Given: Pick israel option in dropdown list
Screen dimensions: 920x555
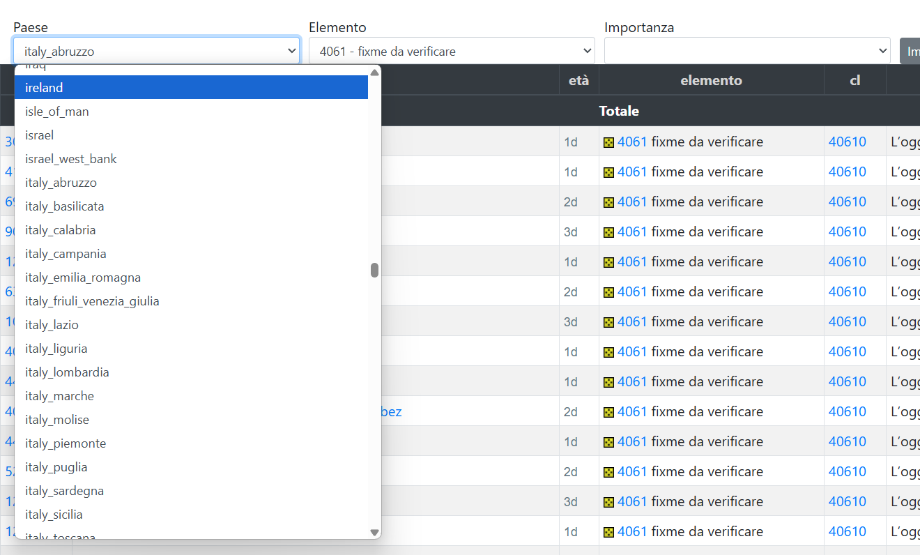Looking at the screenshot, I should pyautogui.click(x=191, y=135).
